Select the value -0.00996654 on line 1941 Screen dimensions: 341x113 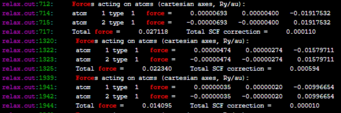[314, 87]
